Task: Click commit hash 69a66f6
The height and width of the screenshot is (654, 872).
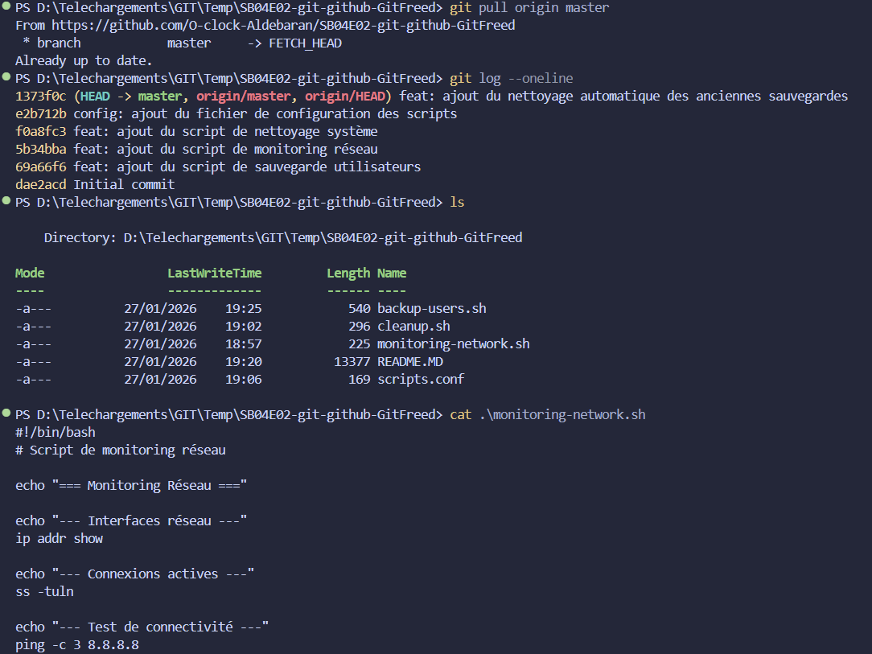Action: pyautogui.click(x=40, y=167)
